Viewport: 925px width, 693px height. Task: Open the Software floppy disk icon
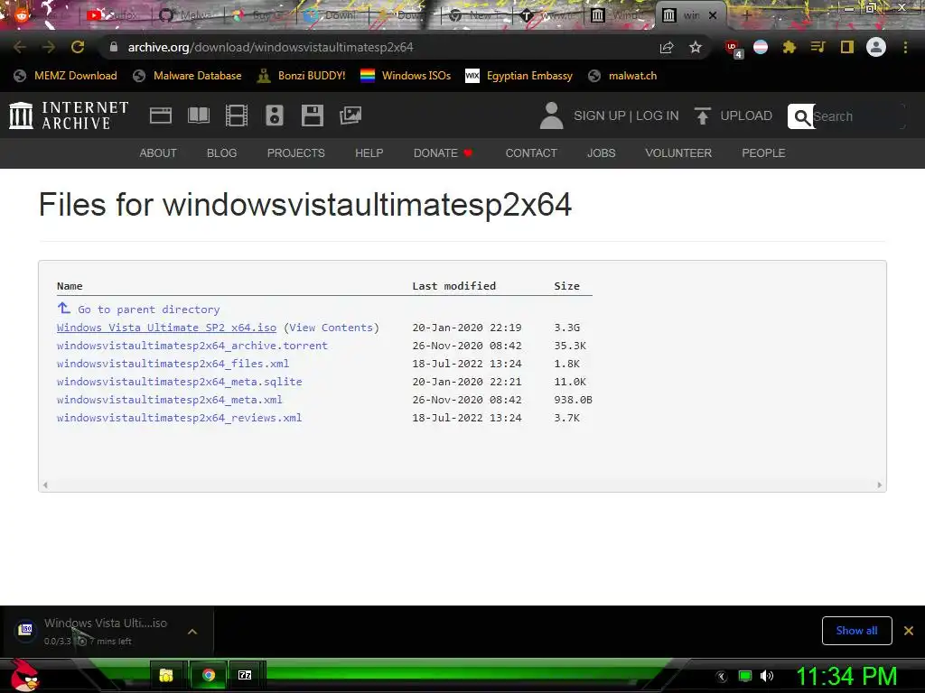click(x=312, y=115)
